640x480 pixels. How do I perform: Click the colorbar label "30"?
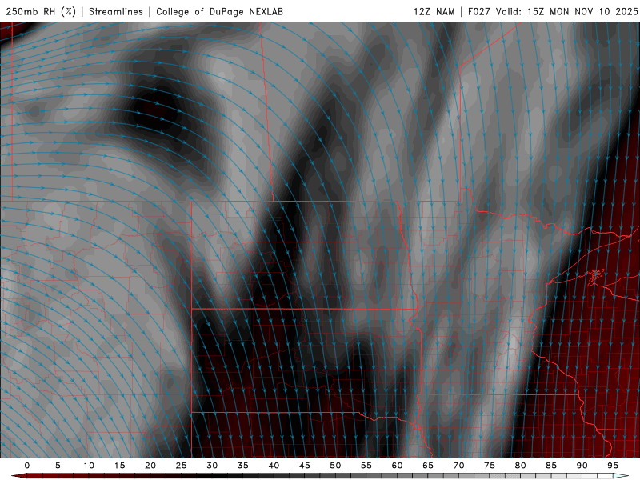pos(212,466)
